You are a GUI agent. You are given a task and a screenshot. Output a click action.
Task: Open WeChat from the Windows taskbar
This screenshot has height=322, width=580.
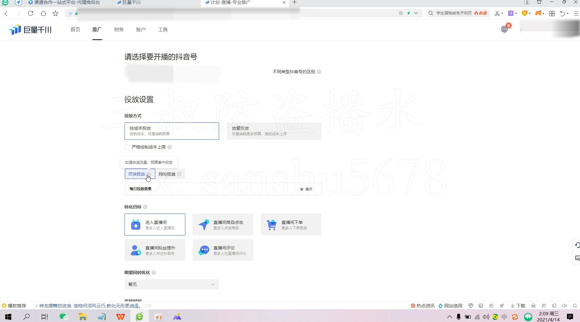tap(63, 317)
